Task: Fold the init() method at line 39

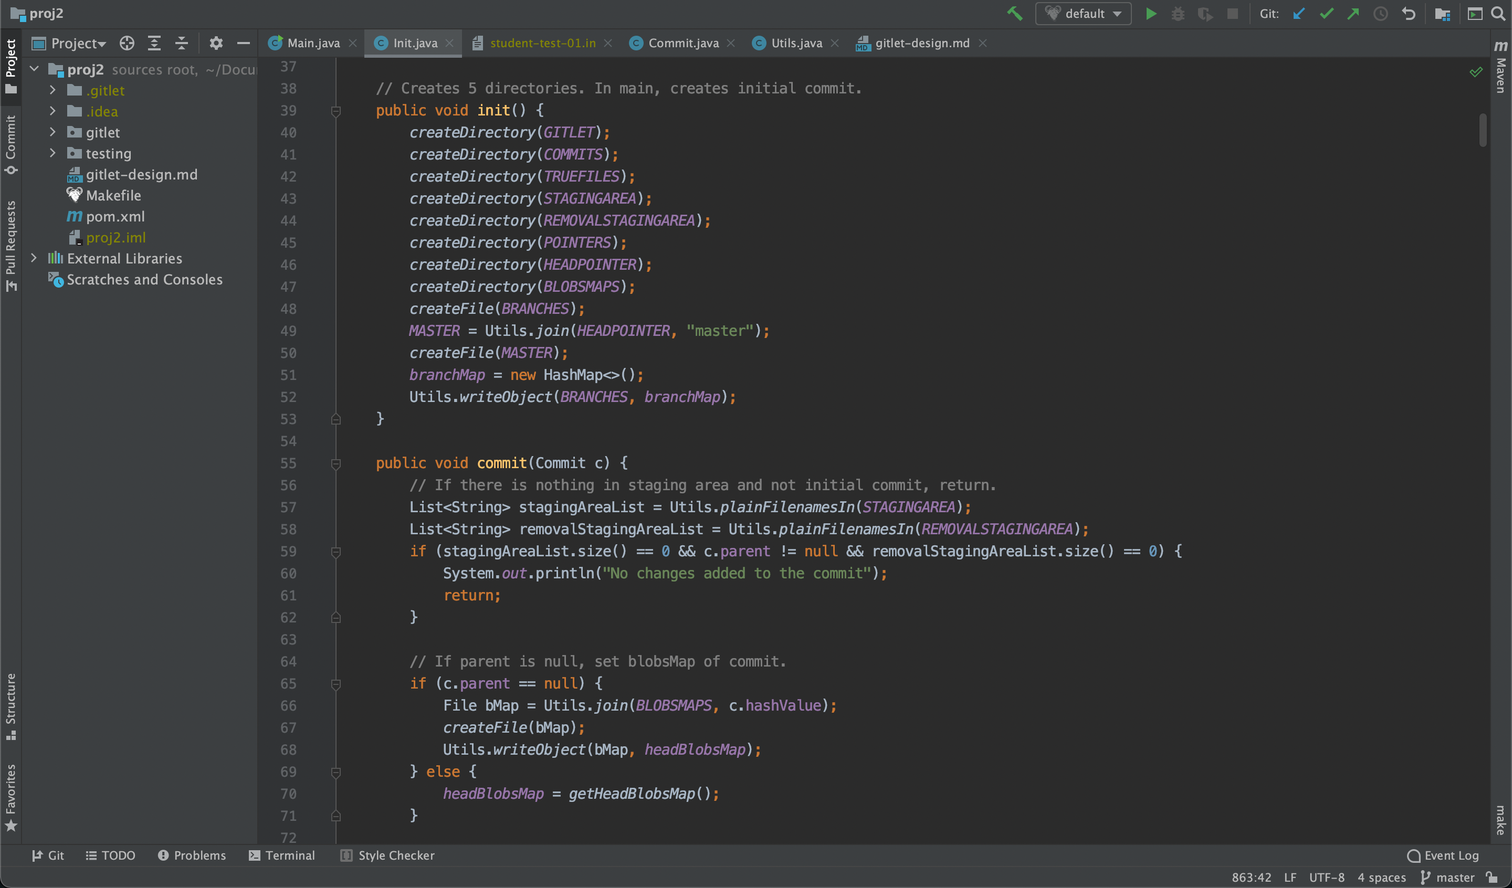Action: pos(336,111)
